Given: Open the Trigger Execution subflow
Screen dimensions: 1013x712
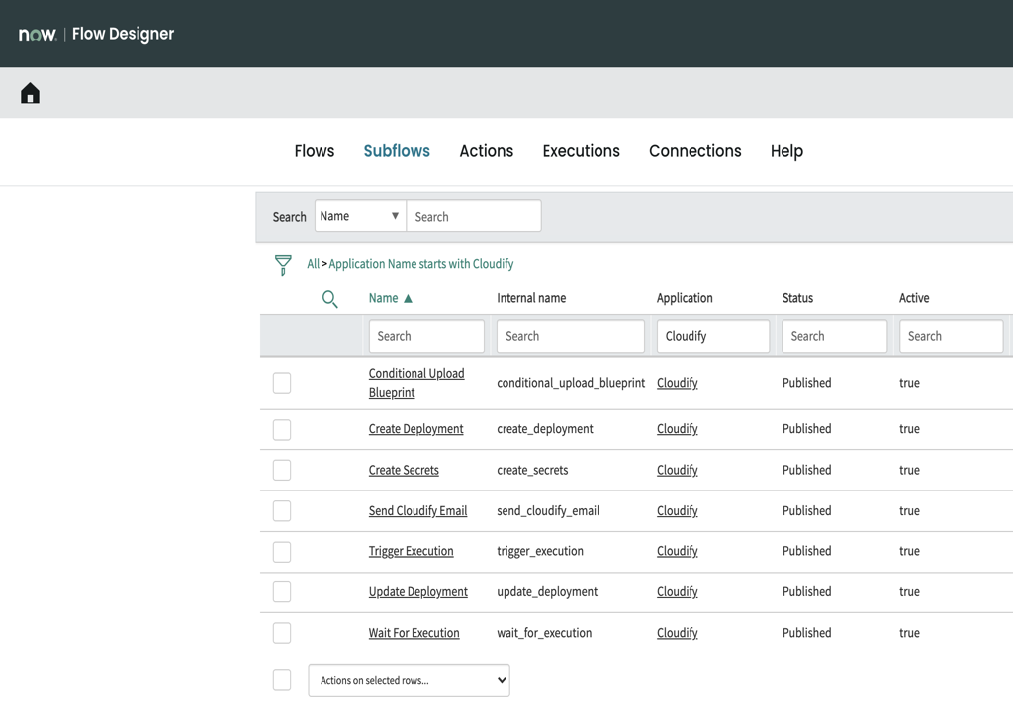Looking at the screenshot, I should point(411,551).
